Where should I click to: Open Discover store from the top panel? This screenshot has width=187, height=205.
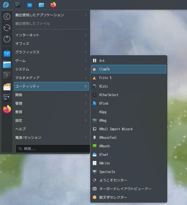30,5
